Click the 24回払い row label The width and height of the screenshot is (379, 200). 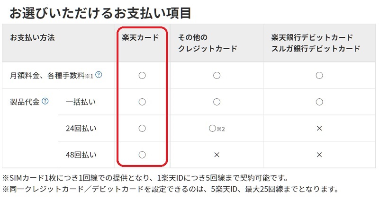point(81,128)
